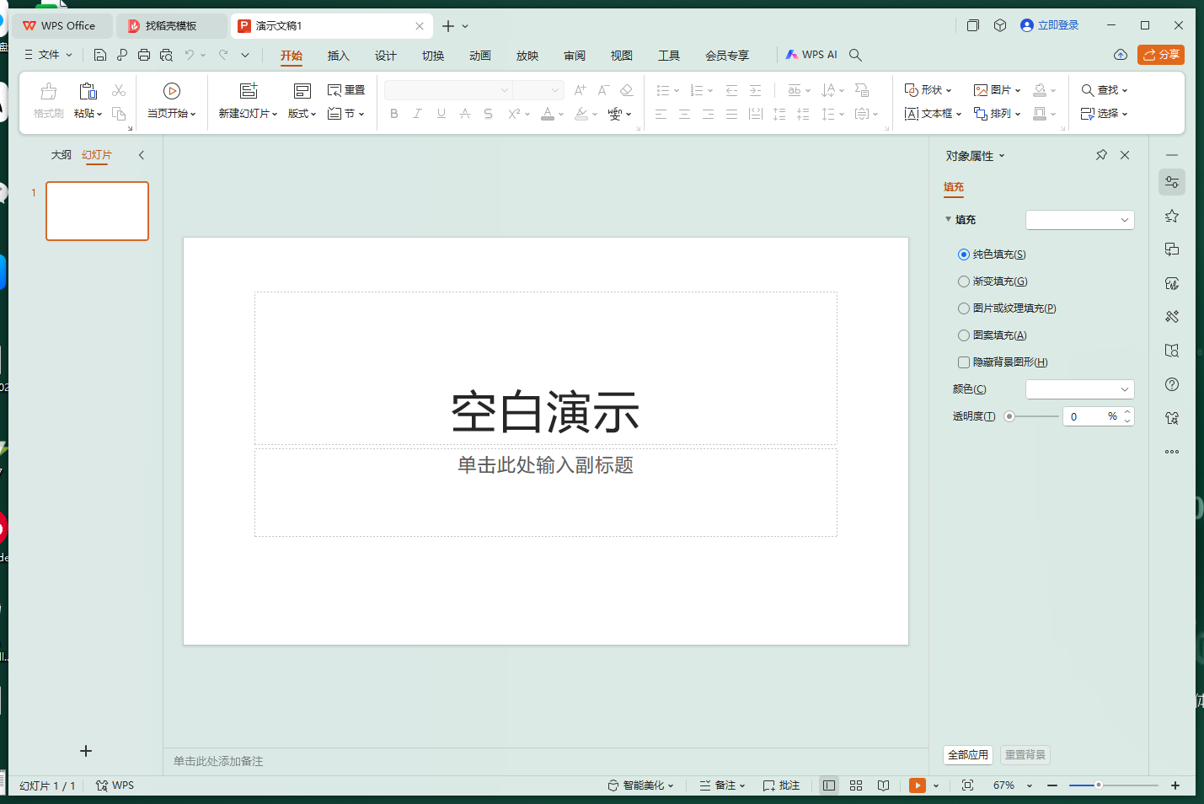Click the search magnifier beside WPS AI

[855, 55]
